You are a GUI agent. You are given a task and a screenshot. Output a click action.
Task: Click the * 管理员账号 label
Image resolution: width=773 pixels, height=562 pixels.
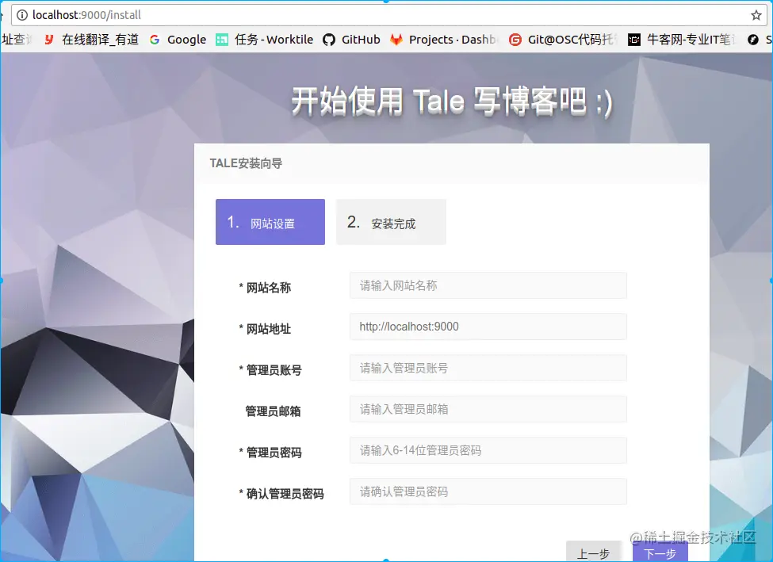(x=270, y=369)
